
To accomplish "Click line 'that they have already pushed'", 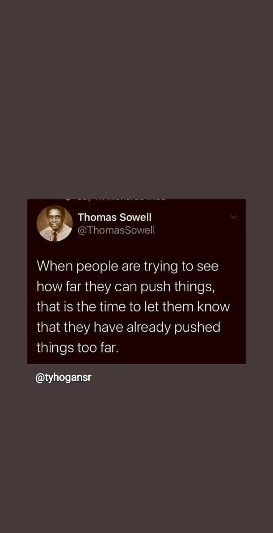I will click(x=128, y=328).
